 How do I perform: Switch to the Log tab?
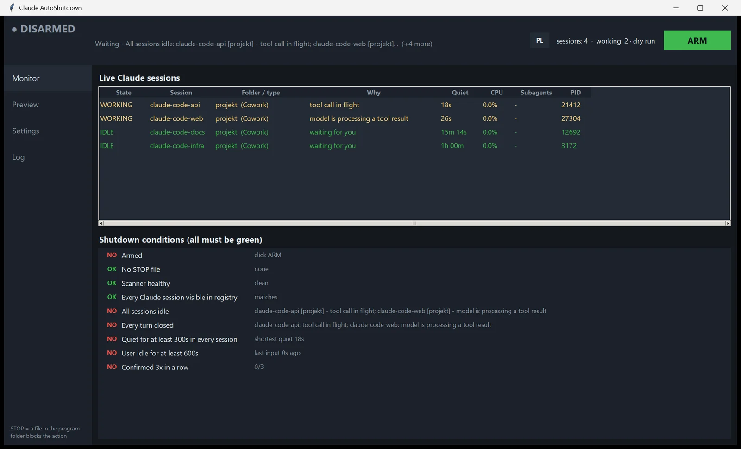coord(48,157)
